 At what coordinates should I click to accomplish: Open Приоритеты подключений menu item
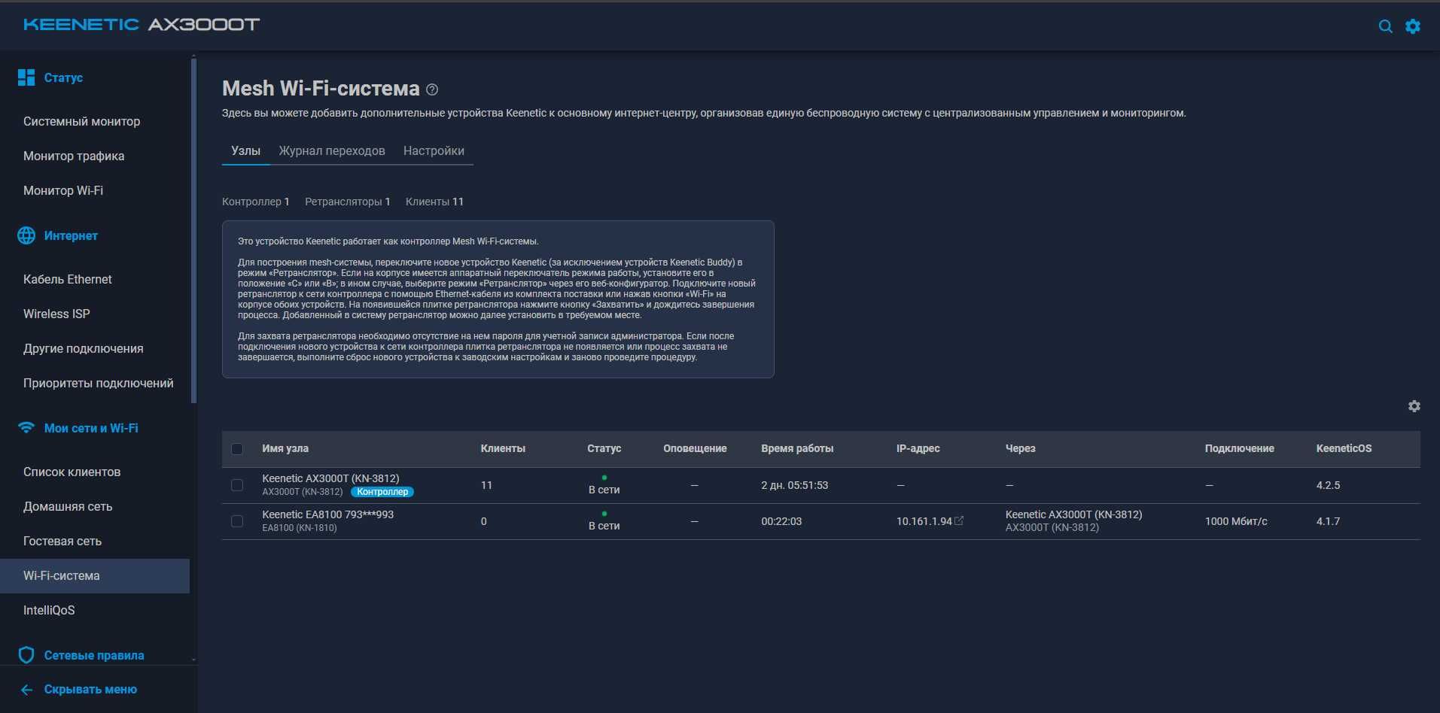pos(99,383)
